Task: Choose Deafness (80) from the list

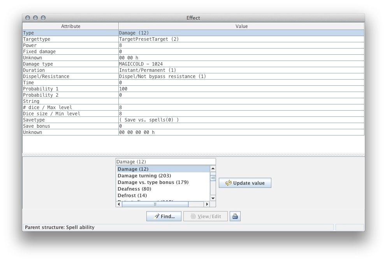Action: pos(134,189)
